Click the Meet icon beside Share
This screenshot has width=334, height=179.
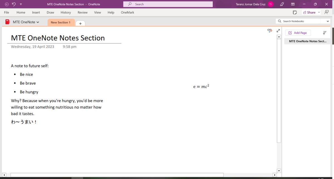(326, 12)
